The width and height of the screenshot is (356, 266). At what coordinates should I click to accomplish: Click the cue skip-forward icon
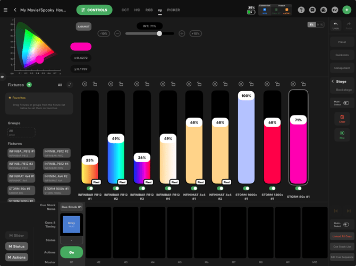349,211
